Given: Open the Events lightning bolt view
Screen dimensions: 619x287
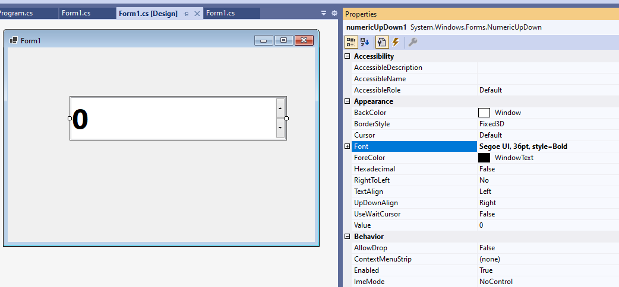Looking at the screenshot, I should click(395, 42).
